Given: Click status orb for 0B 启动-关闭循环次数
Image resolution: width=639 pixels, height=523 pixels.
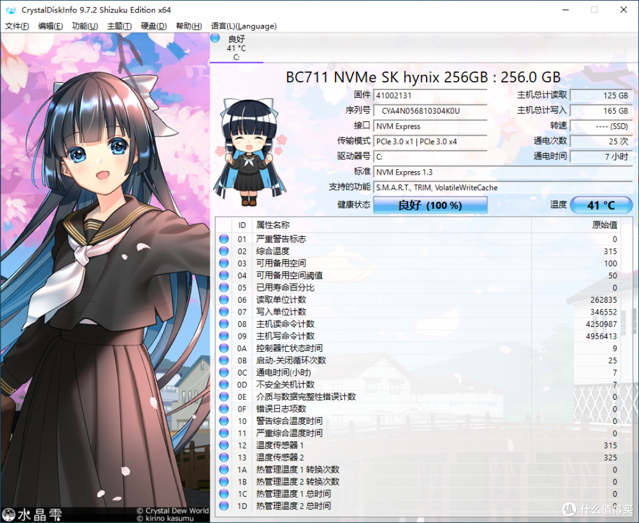Looking at the screenshot, I should tap(224, 360).
